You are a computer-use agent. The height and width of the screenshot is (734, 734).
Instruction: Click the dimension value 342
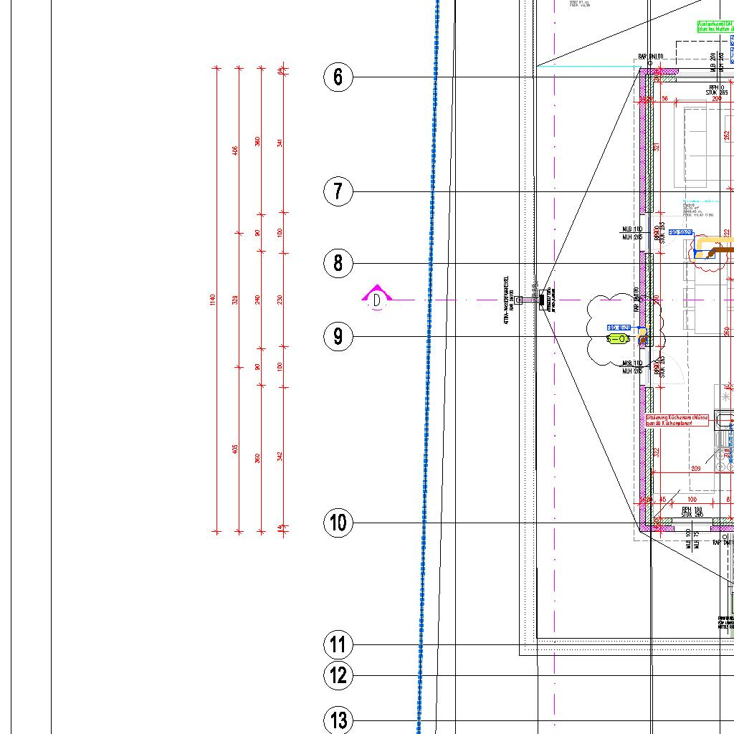(280, 456)
